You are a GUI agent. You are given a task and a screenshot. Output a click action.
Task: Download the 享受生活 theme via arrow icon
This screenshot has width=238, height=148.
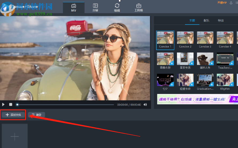[192, 63]
